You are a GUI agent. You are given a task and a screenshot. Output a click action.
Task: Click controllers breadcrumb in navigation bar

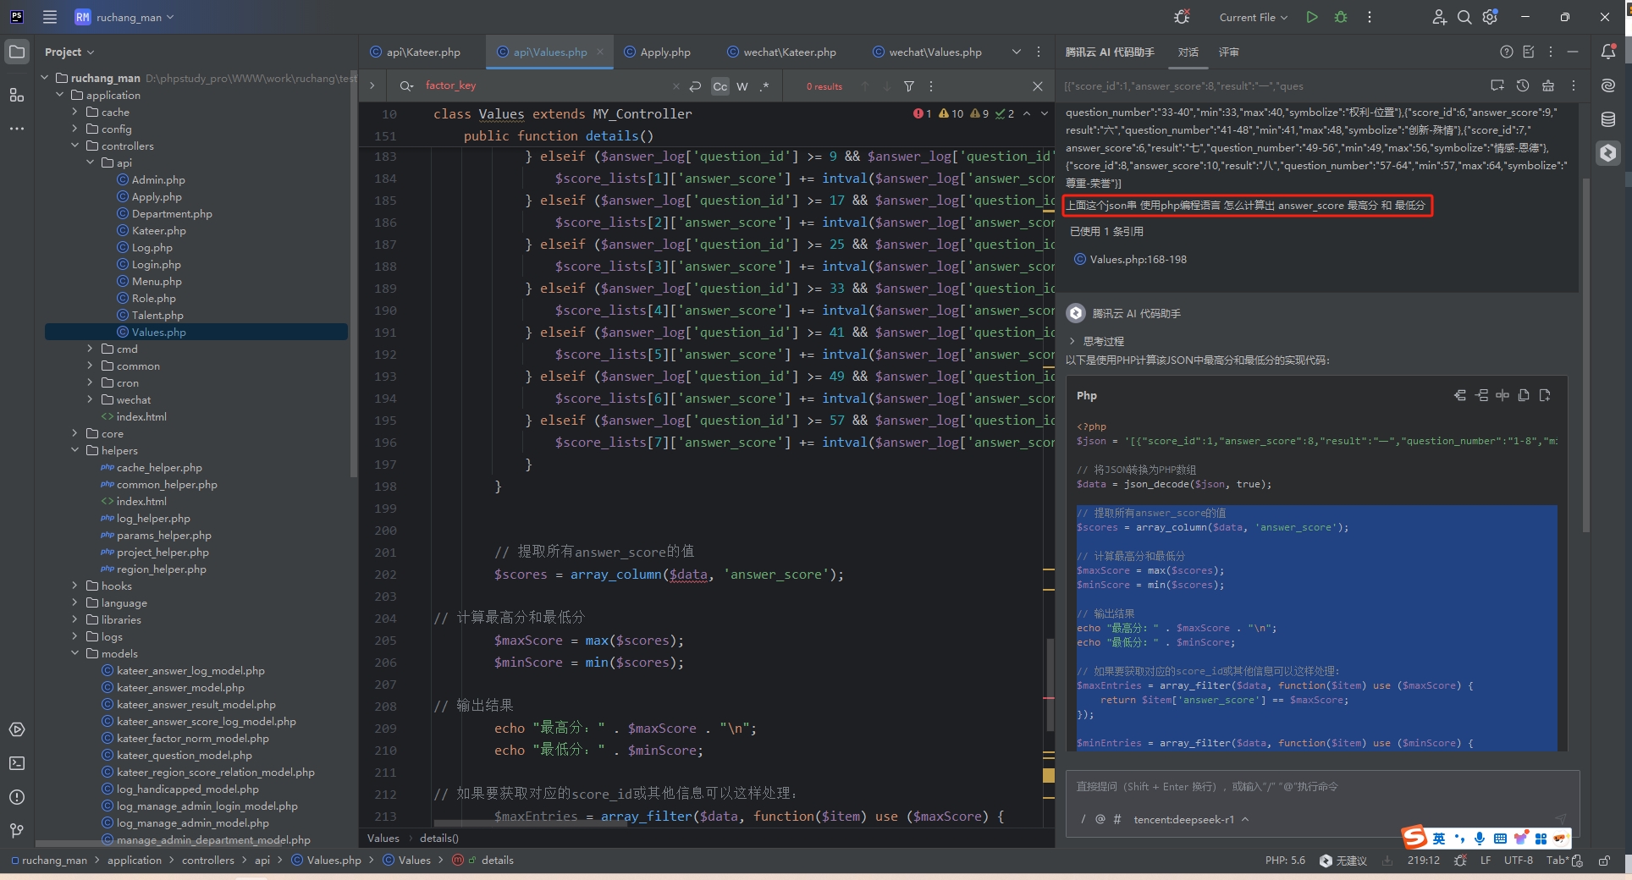[208, 861]
